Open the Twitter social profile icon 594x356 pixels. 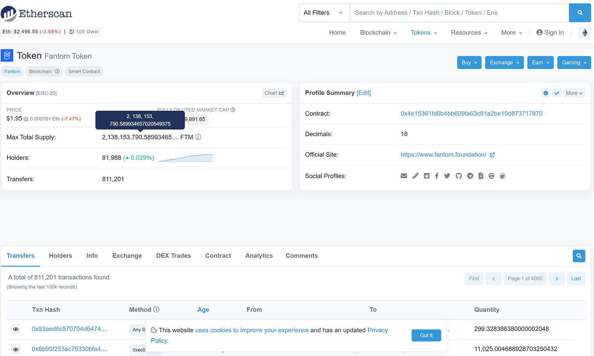point(447,176)
